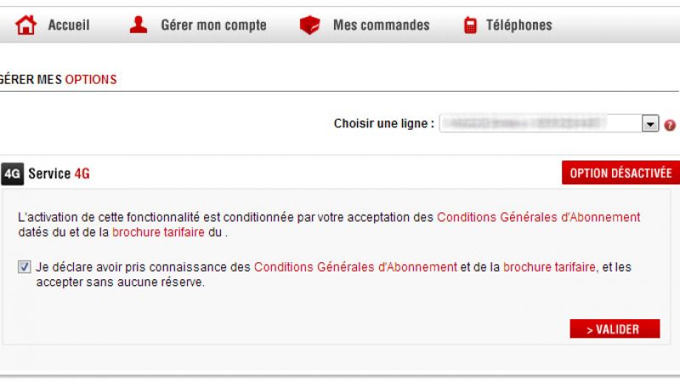Uncheck the terms acceptance checkbox
Screen dimensions: 680x382
[24, 267]
